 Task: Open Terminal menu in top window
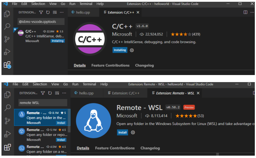pyautogui.click(x=86, y=4)
